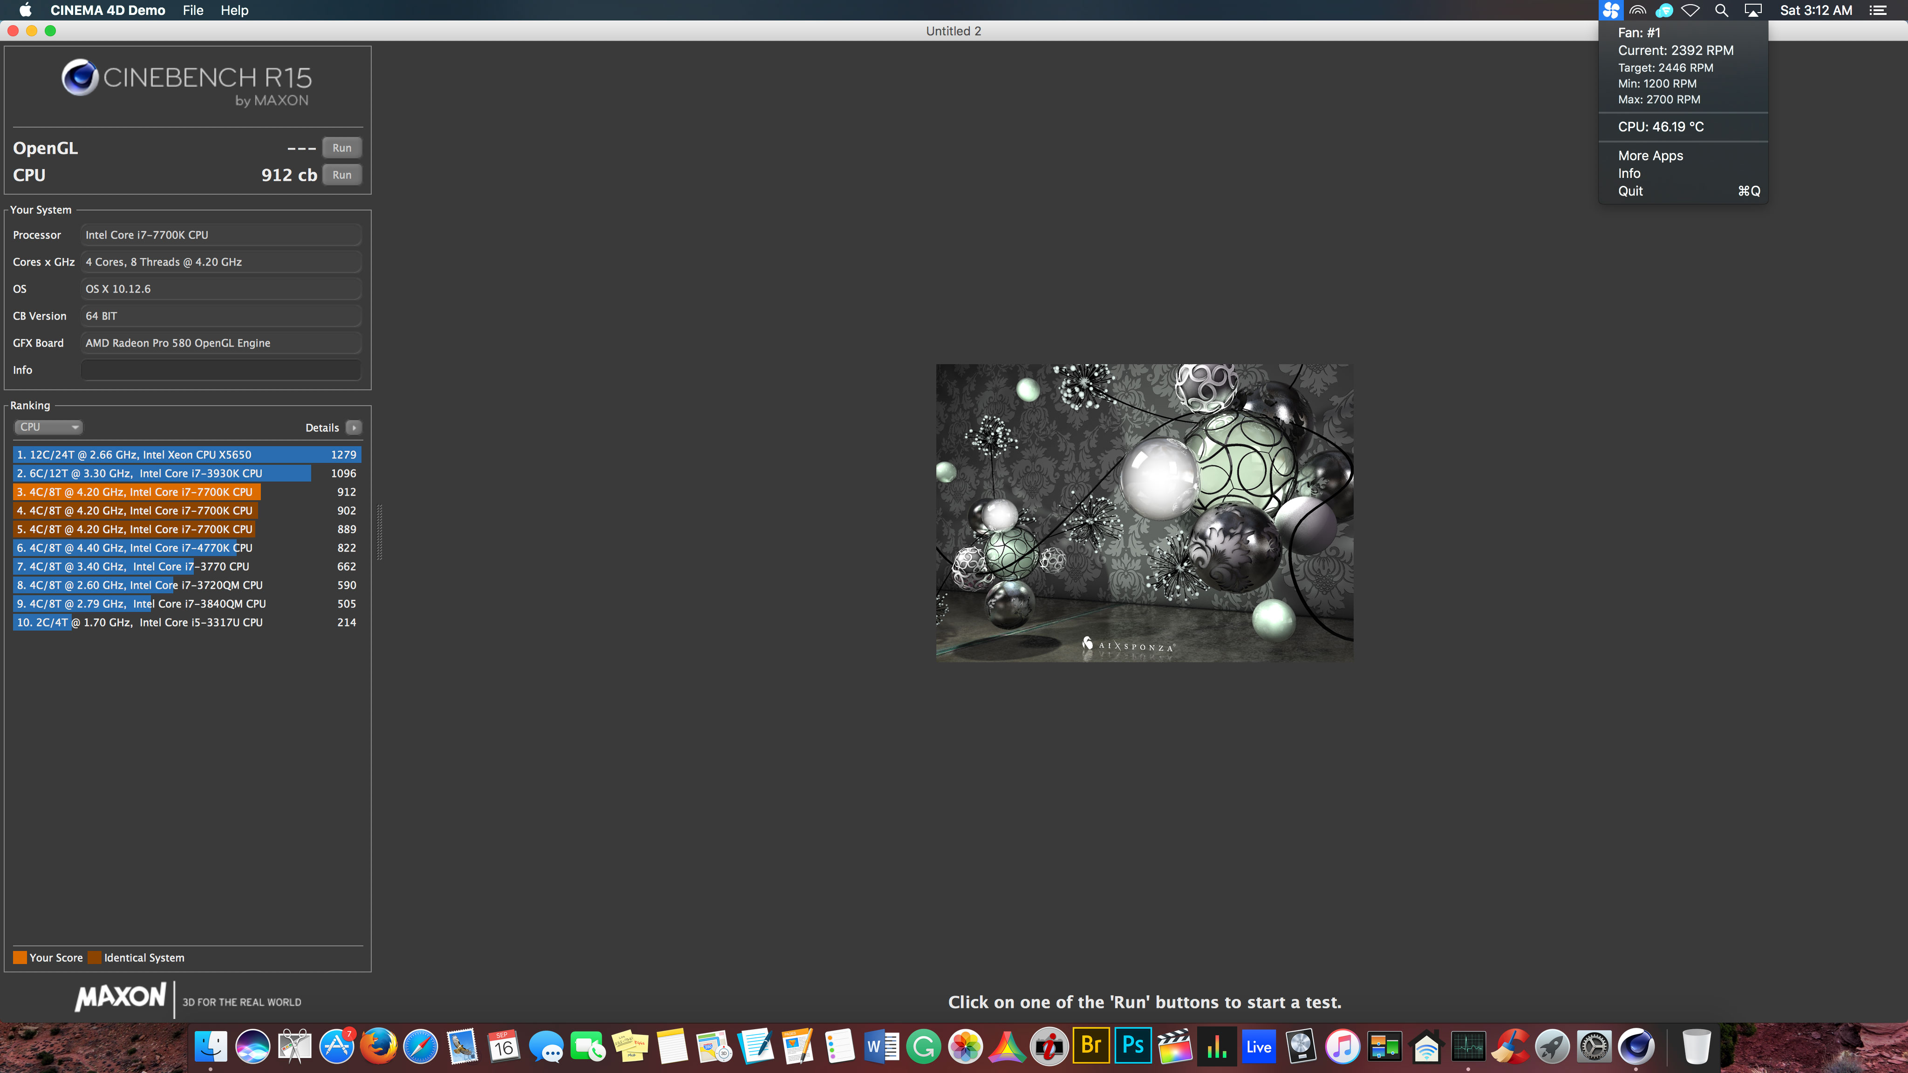The width and height of the screenshot is (1908, 1073).
Task: Select ranking row Intel Core i7-4770K
Action: tap(187, 548)
